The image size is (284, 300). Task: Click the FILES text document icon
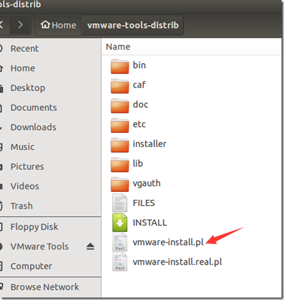pyautogui.click(x=120, y=203)
